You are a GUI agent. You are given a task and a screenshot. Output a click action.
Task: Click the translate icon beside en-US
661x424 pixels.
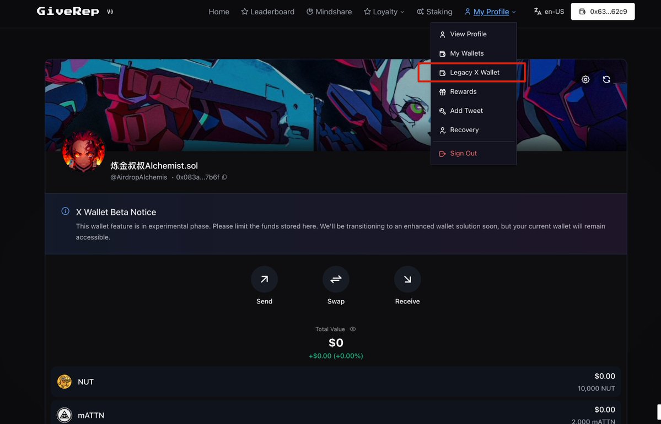(538, 12)
